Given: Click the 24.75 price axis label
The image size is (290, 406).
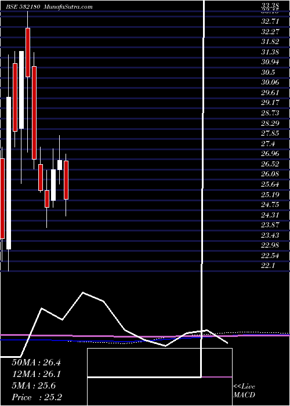Looking at the screenshot, I should coord(270,205).
